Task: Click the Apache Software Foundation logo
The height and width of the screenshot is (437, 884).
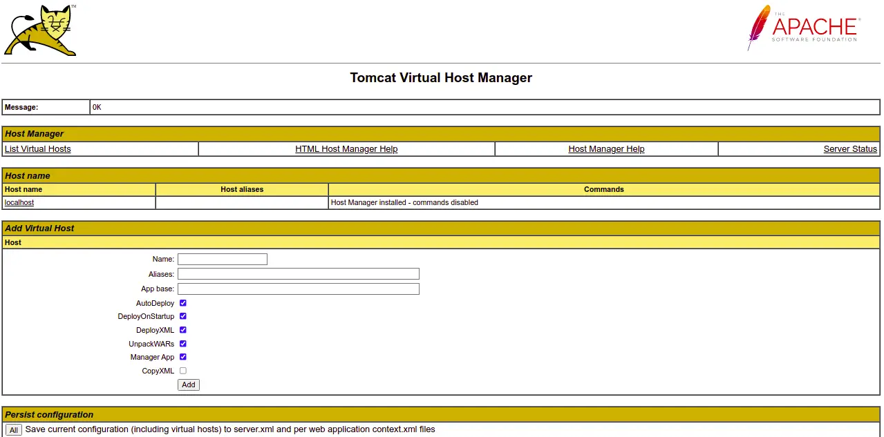Action: click(802, 28)
